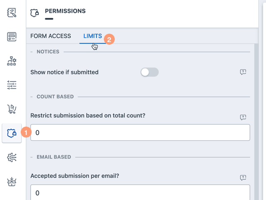266x200 pixels.
Task: Open the form editor notepad-pencil sidebar icon
Action: pos(12,12)
